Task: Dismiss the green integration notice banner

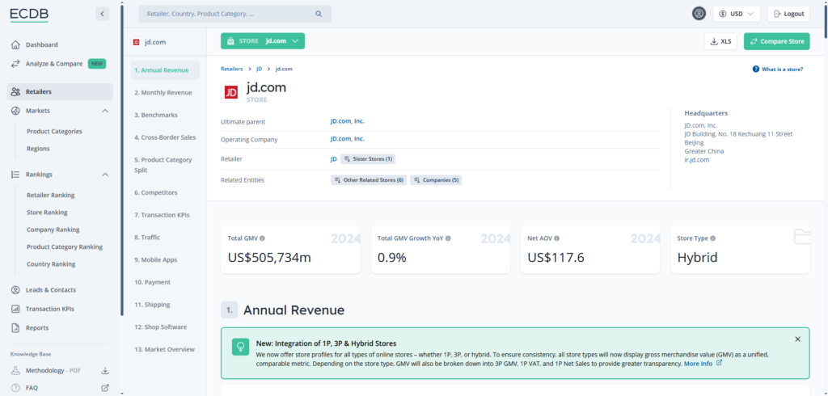Action: (x=797, y=339)
